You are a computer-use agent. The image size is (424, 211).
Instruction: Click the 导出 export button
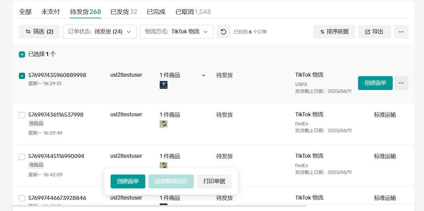pos(374,32)
